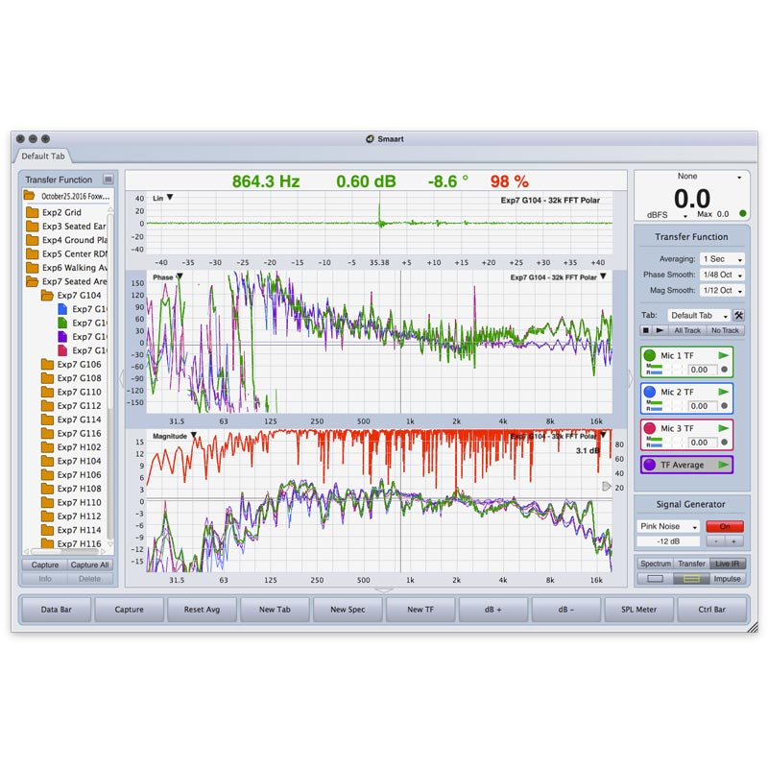This screenshot has width=768, height=768.
Task: Select No Track delay tracking
Action: (x=725, y=330)
